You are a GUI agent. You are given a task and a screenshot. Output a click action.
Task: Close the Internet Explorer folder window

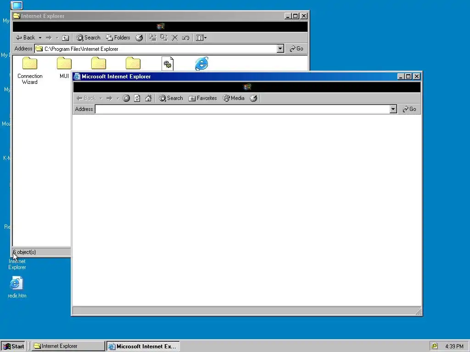304,16
